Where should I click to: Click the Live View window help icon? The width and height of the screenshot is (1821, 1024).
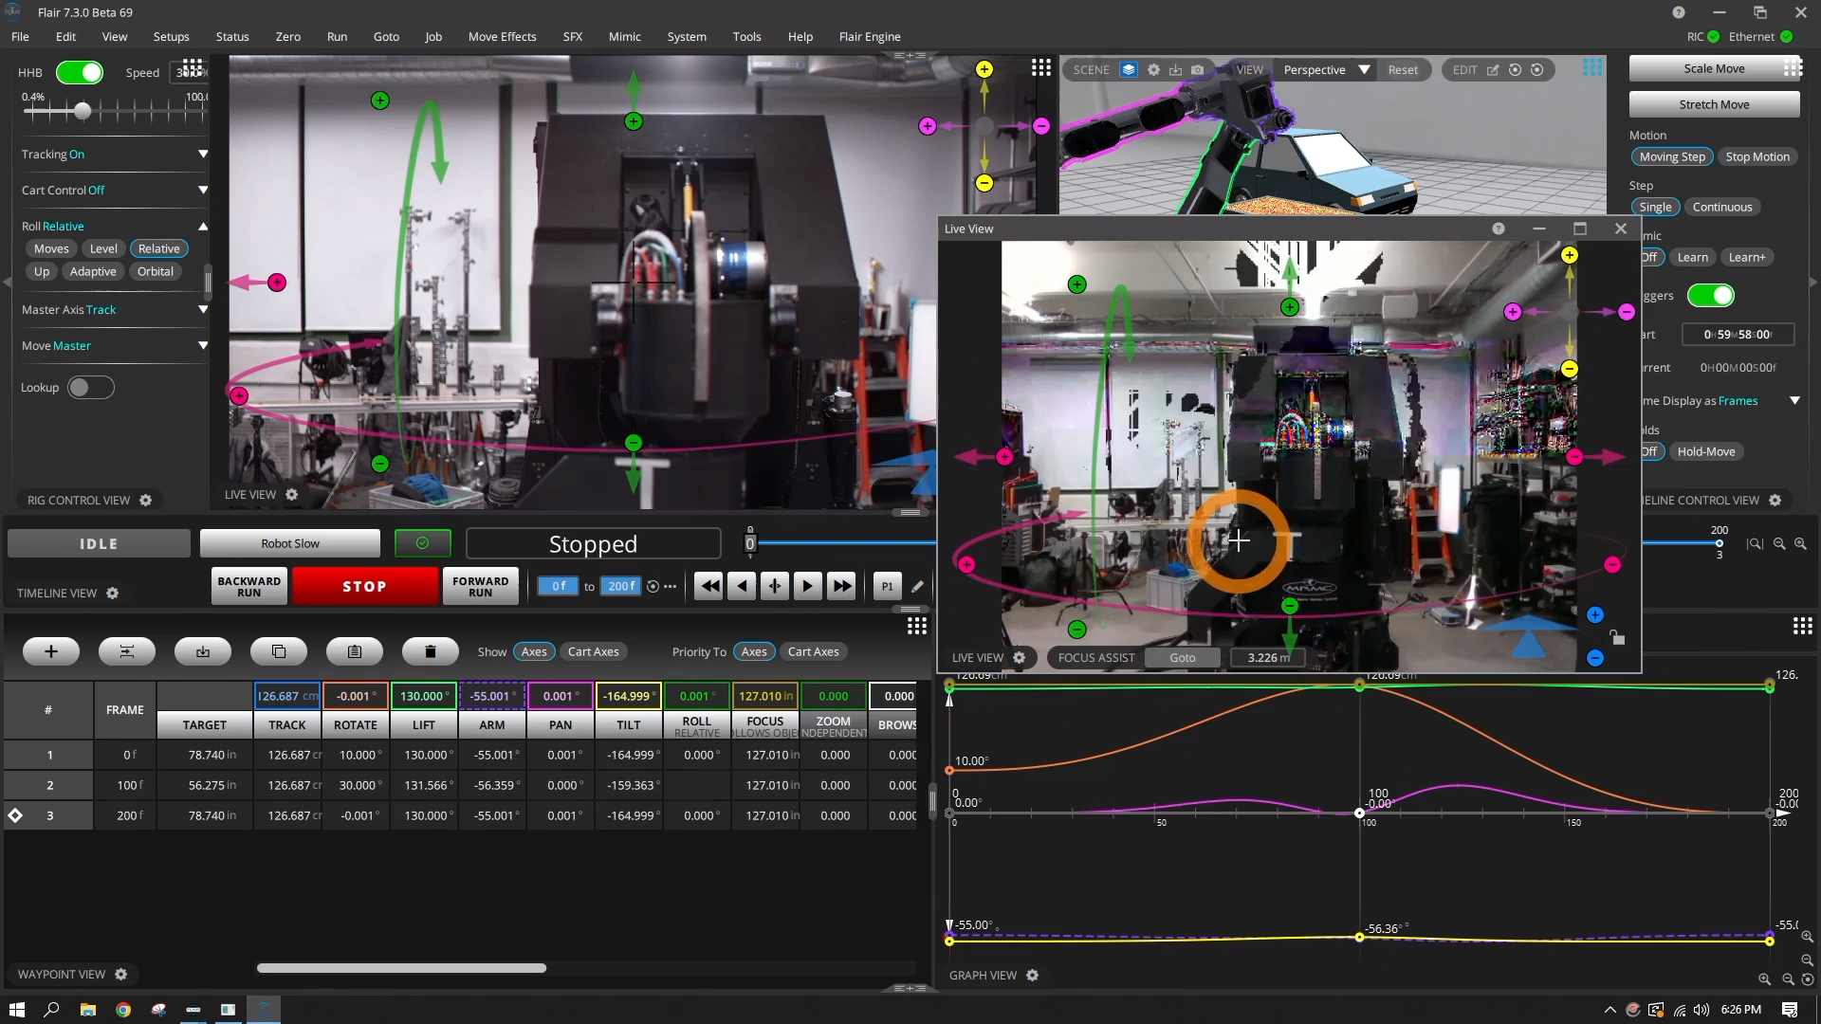pos(1499,229)
